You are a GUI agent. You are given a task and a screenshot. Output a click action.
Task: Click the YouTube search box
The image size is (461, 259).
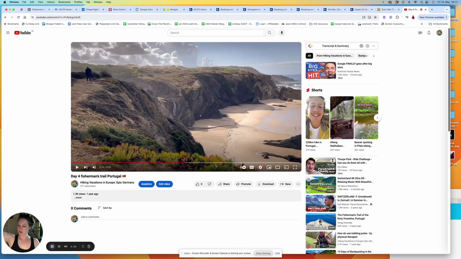(215, 33)
